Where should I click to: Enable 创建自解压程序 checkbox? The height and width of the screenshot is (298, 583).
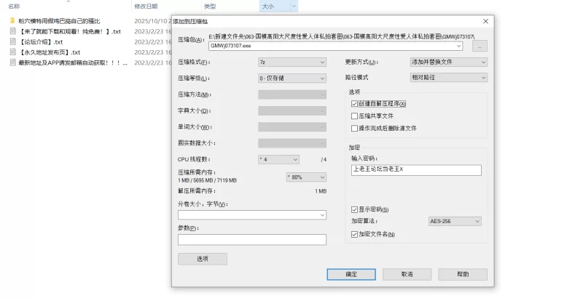(354, 104)
